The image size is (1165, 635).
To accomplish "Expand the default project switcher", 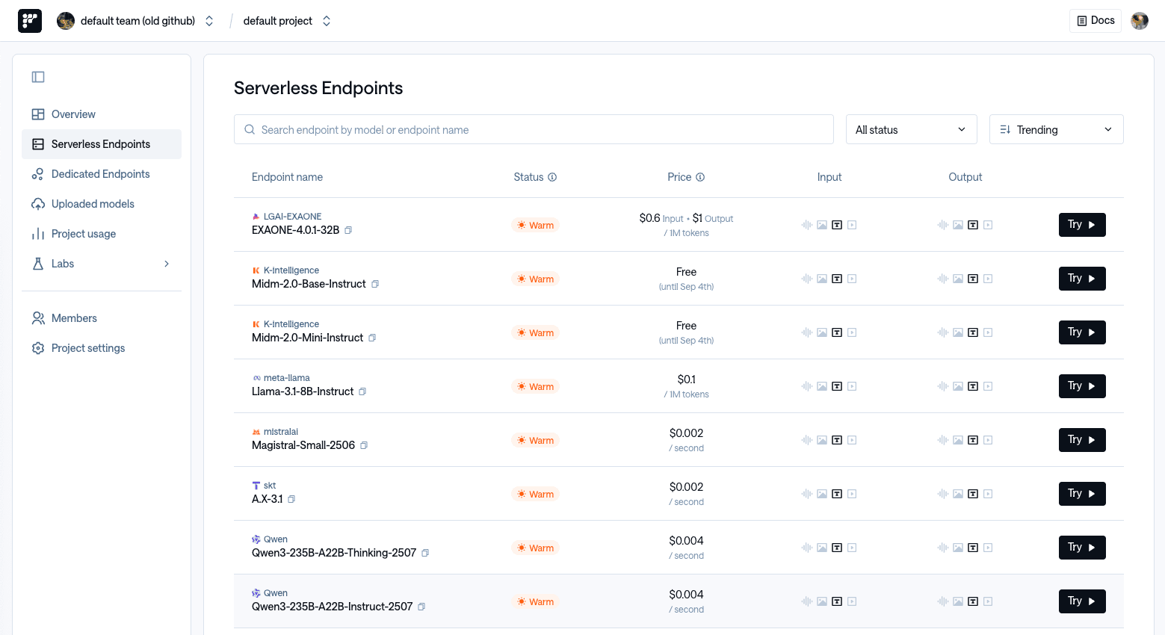I will pyautogui.click(x=327, y=21).
